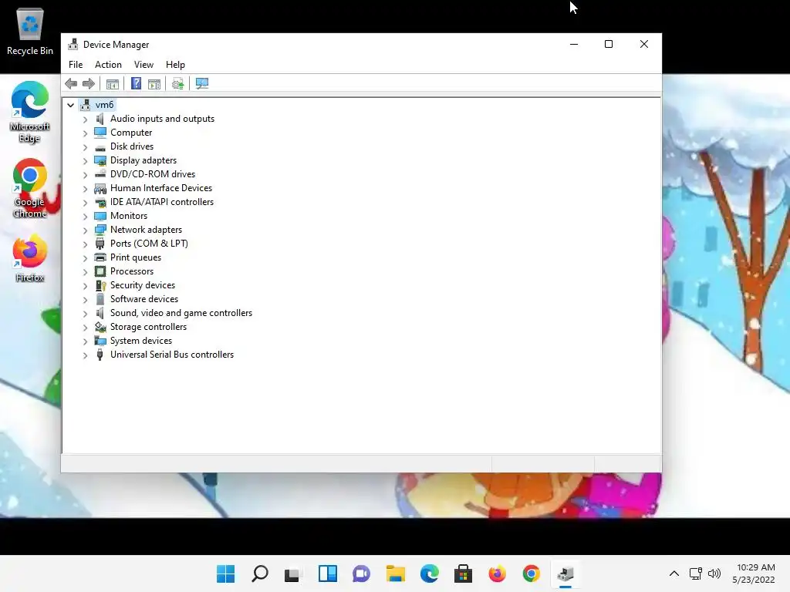Open Widgets from the taskbar
The width and height of the screenshot is (790, 592).
[327, 573]
